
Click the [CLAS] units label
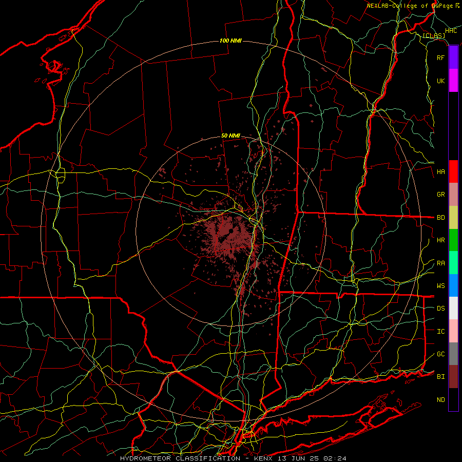coord(434,36)
